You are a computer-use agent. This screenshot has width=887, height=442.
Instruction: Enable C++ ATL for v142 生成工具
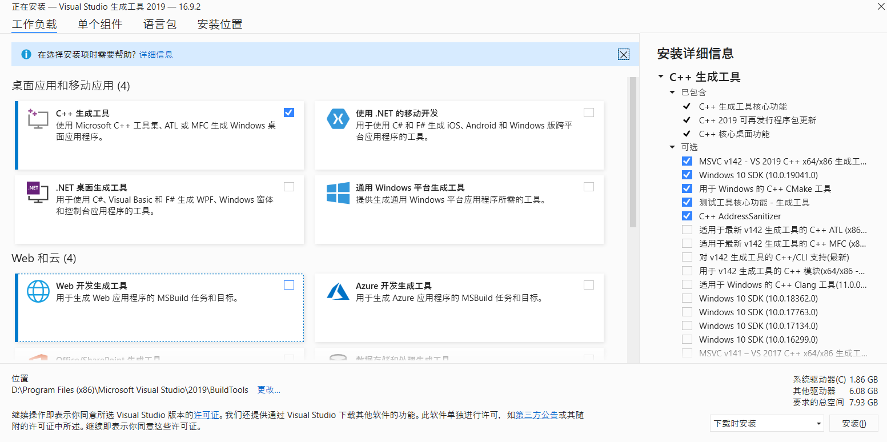(687, 230)
